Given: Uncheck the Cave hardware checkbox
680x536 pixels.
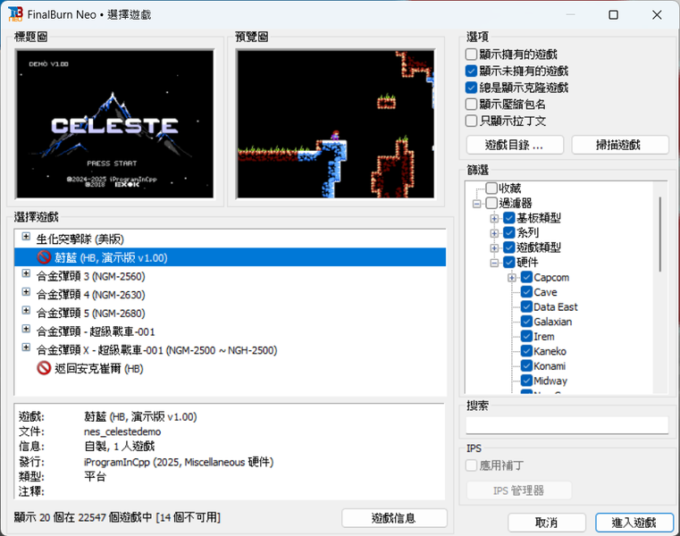Looking at the screenshot, I should click(526, 292).
